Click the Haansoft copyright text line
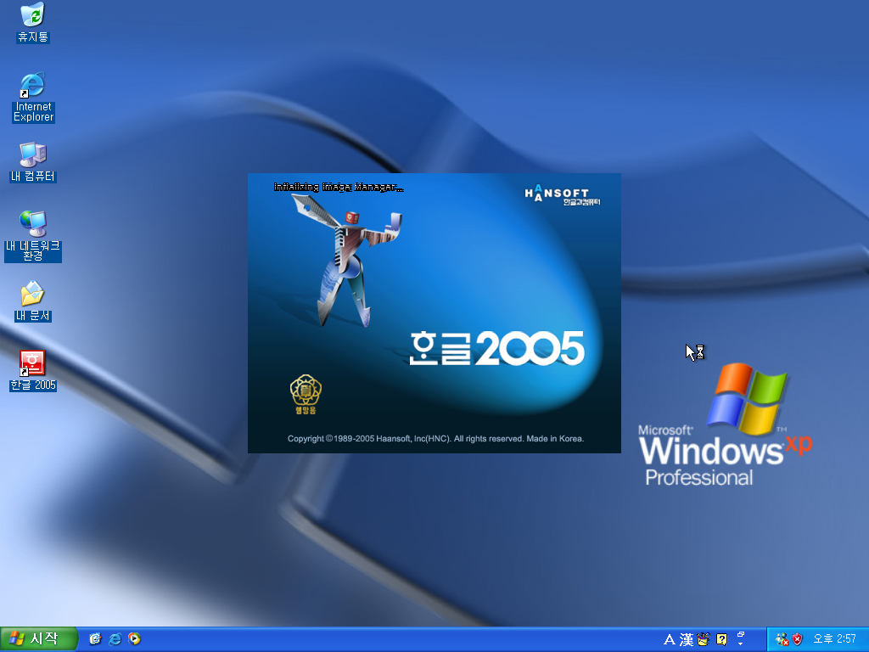The height and width of the screenshot is (652, 869). tap(435, 439)
